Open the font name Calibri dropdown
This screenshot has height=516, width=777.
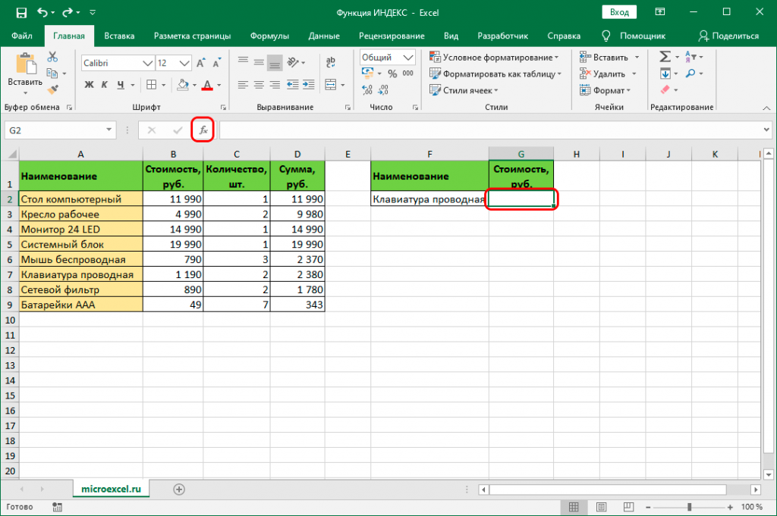[x=148, y=63]
